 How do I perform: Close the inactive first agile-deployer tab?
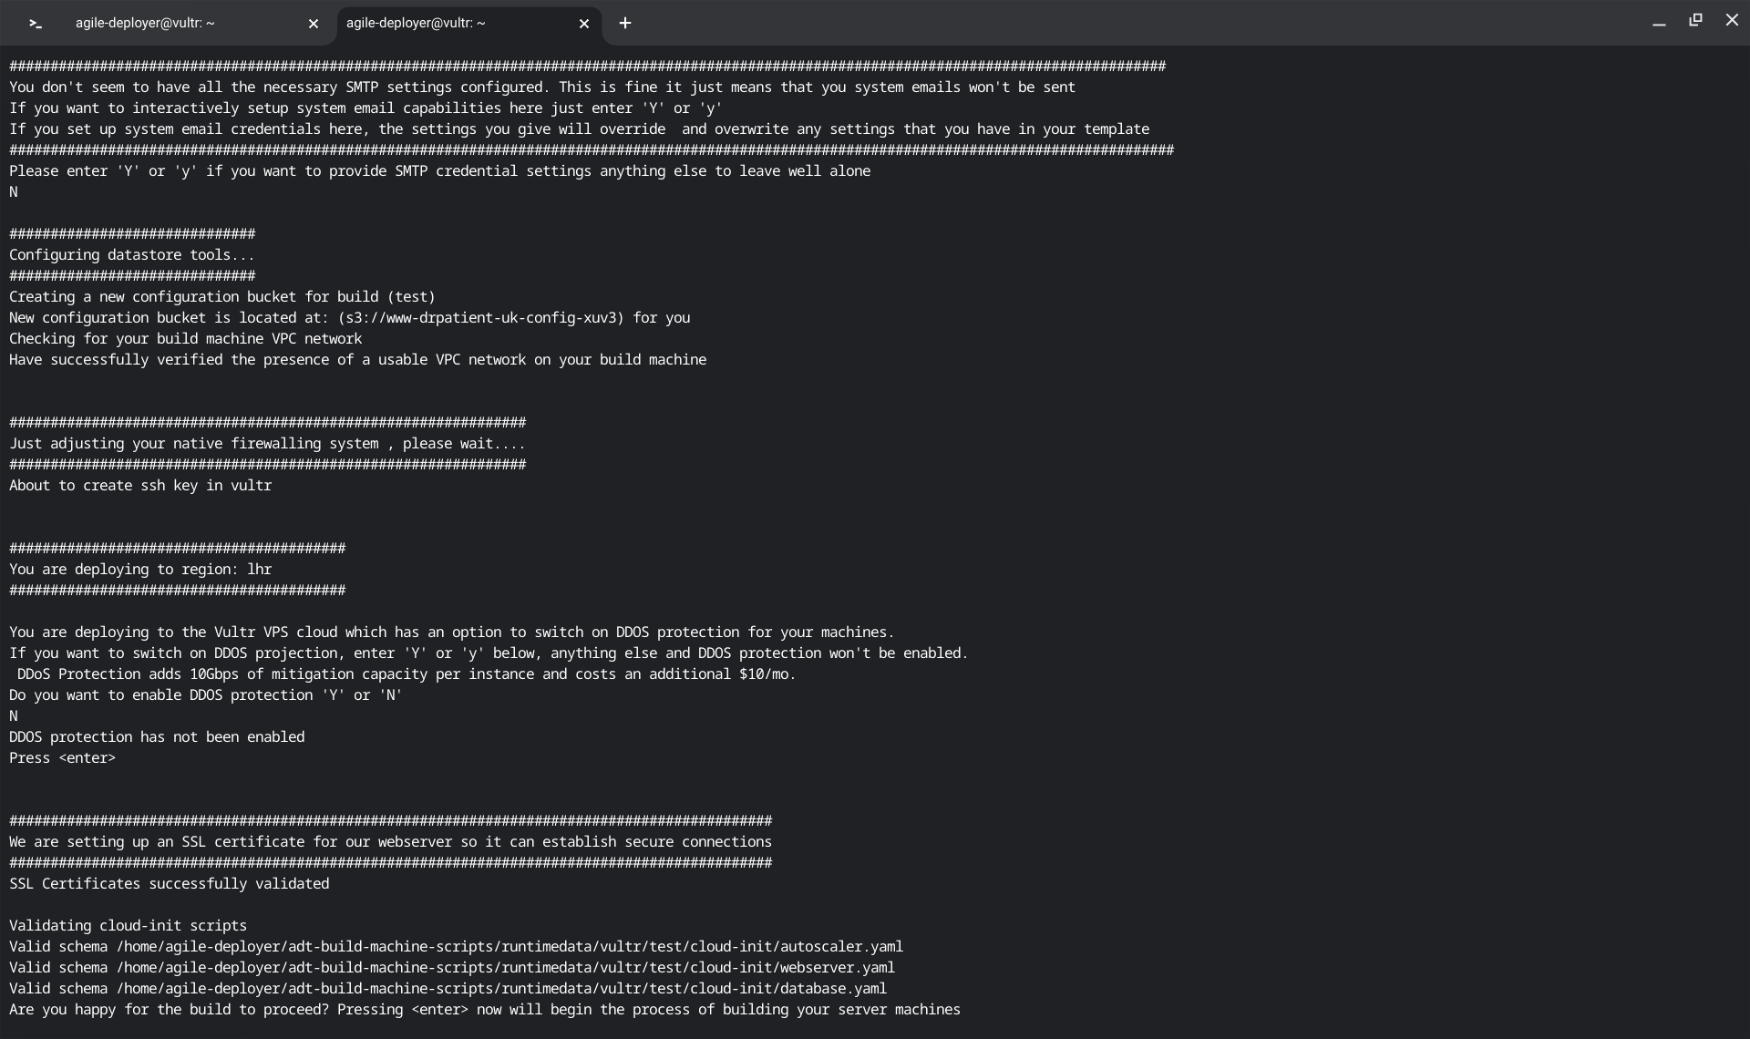pyautogui.click(x=314, y=24)
